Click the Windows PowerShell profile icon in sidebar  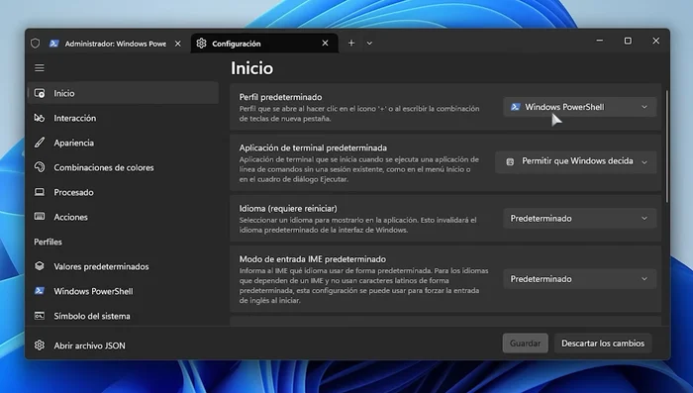coord(40,291)
